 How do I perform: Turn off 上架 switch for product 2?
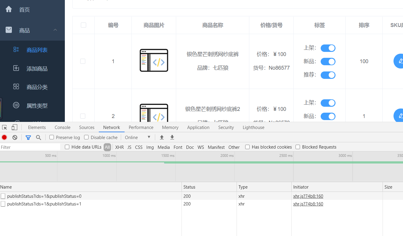(328, 103)
